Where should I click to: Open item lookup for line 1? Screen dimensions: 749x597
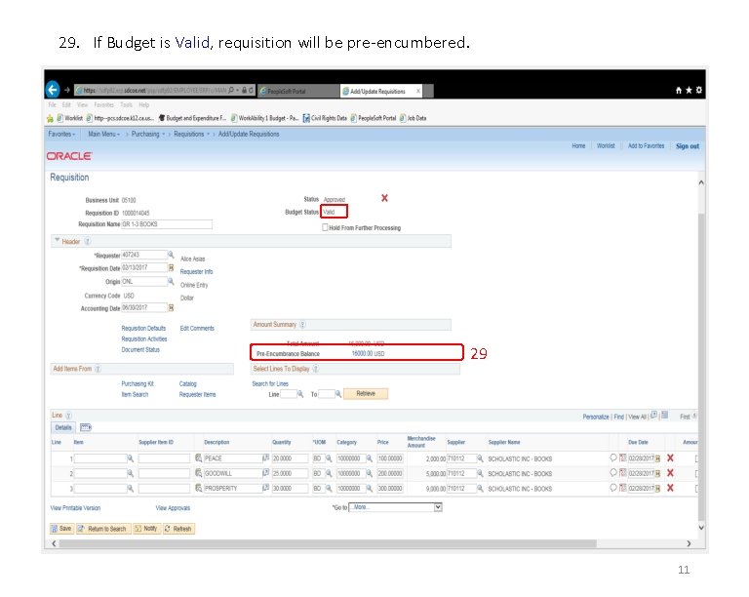(130, 458)
